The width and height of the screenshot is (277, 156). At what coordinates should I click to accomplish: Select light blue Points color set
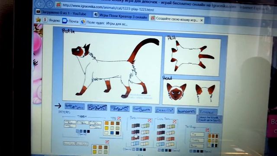pos(135,143)
